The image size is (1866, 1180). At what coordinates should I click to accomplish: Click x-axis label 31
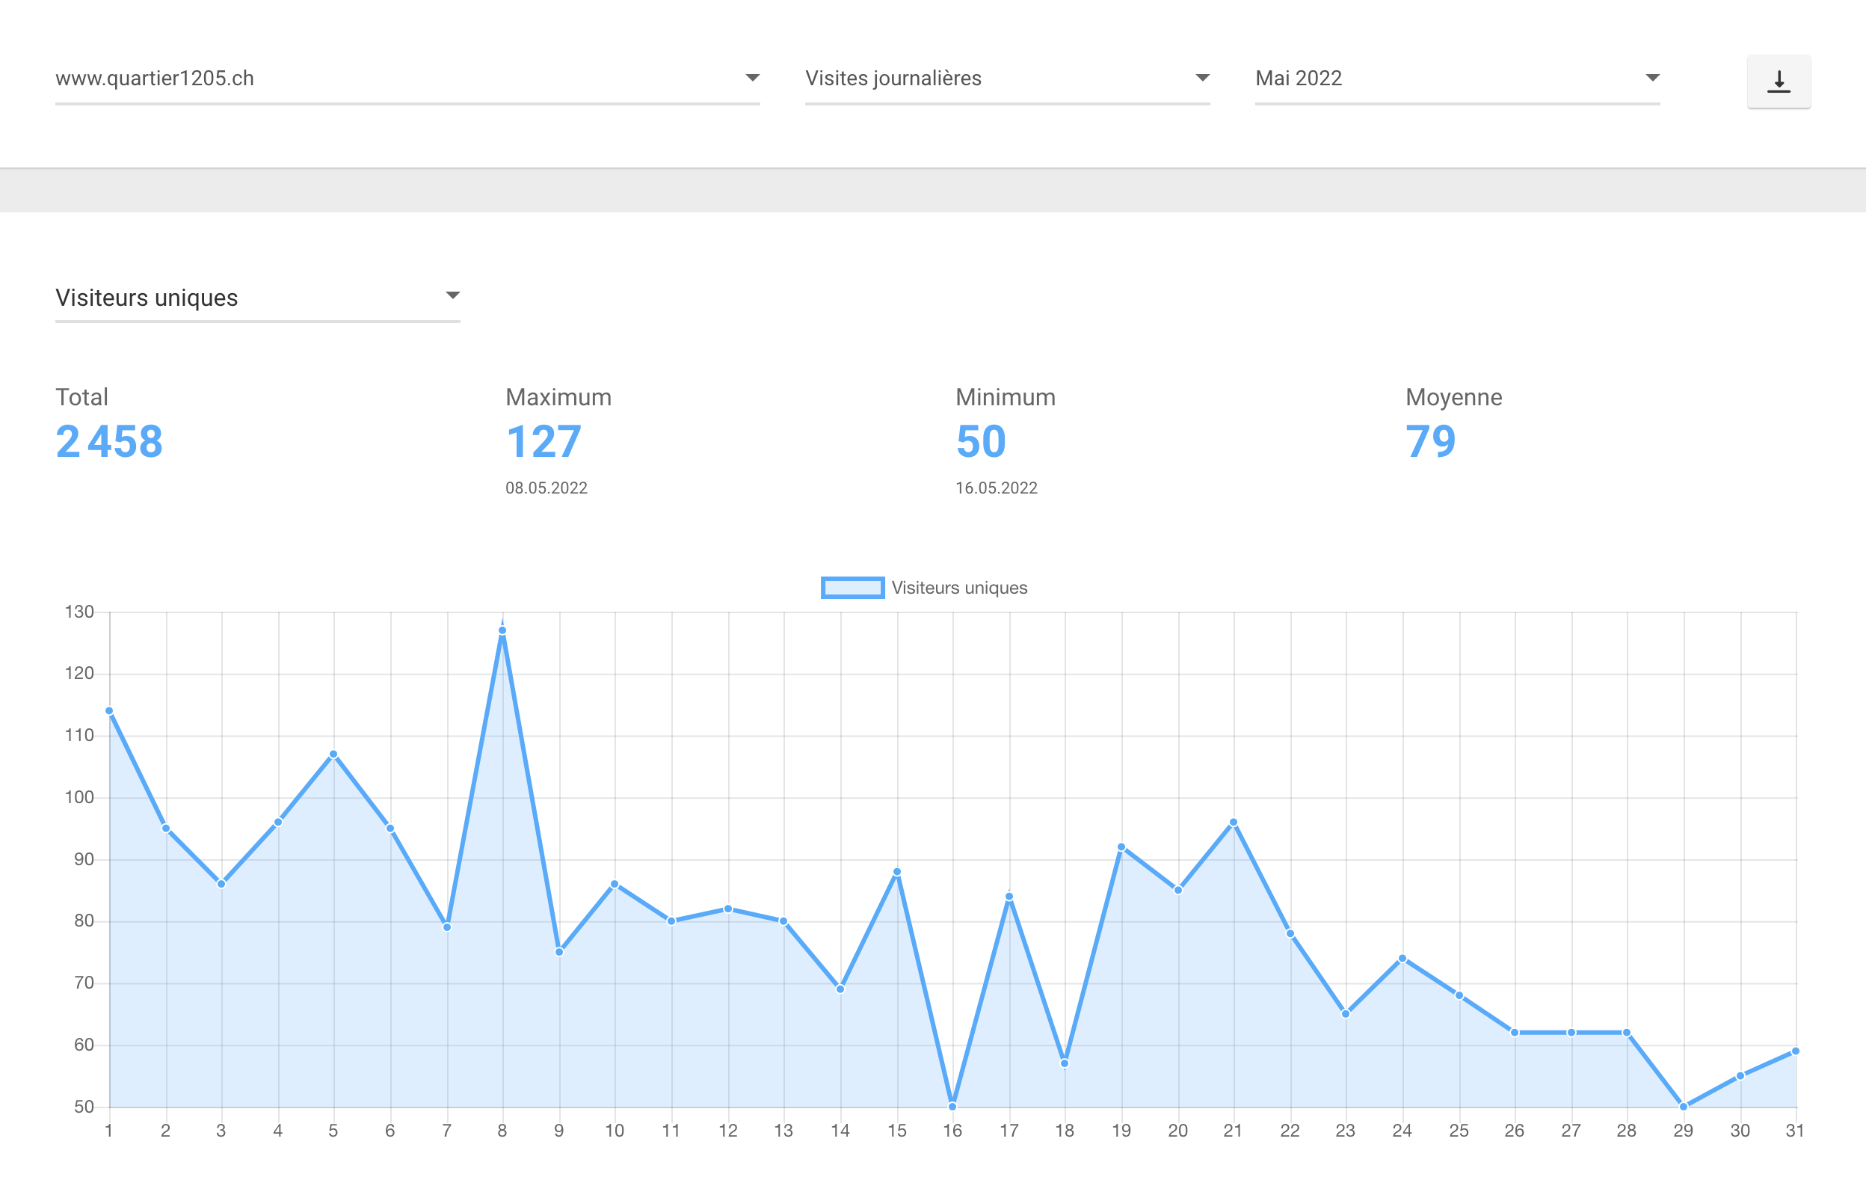[1795, 1131]
